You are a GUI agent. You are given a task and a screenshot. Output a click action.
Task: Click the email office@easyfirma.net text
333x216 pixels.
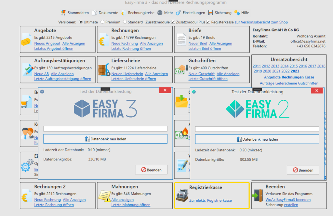tap(308, 41)
